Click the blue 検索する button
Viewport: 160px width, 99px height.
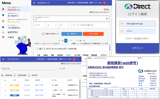(72, 34)
